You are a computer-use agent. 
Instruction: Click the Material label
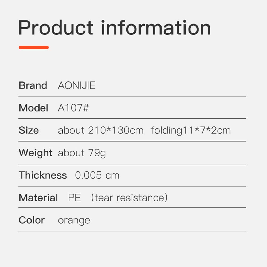click(38, 198)
